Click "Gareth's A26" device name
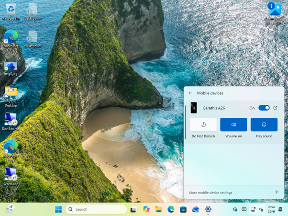This screenshot has height=216, width=288. click(x=214, y=108)
